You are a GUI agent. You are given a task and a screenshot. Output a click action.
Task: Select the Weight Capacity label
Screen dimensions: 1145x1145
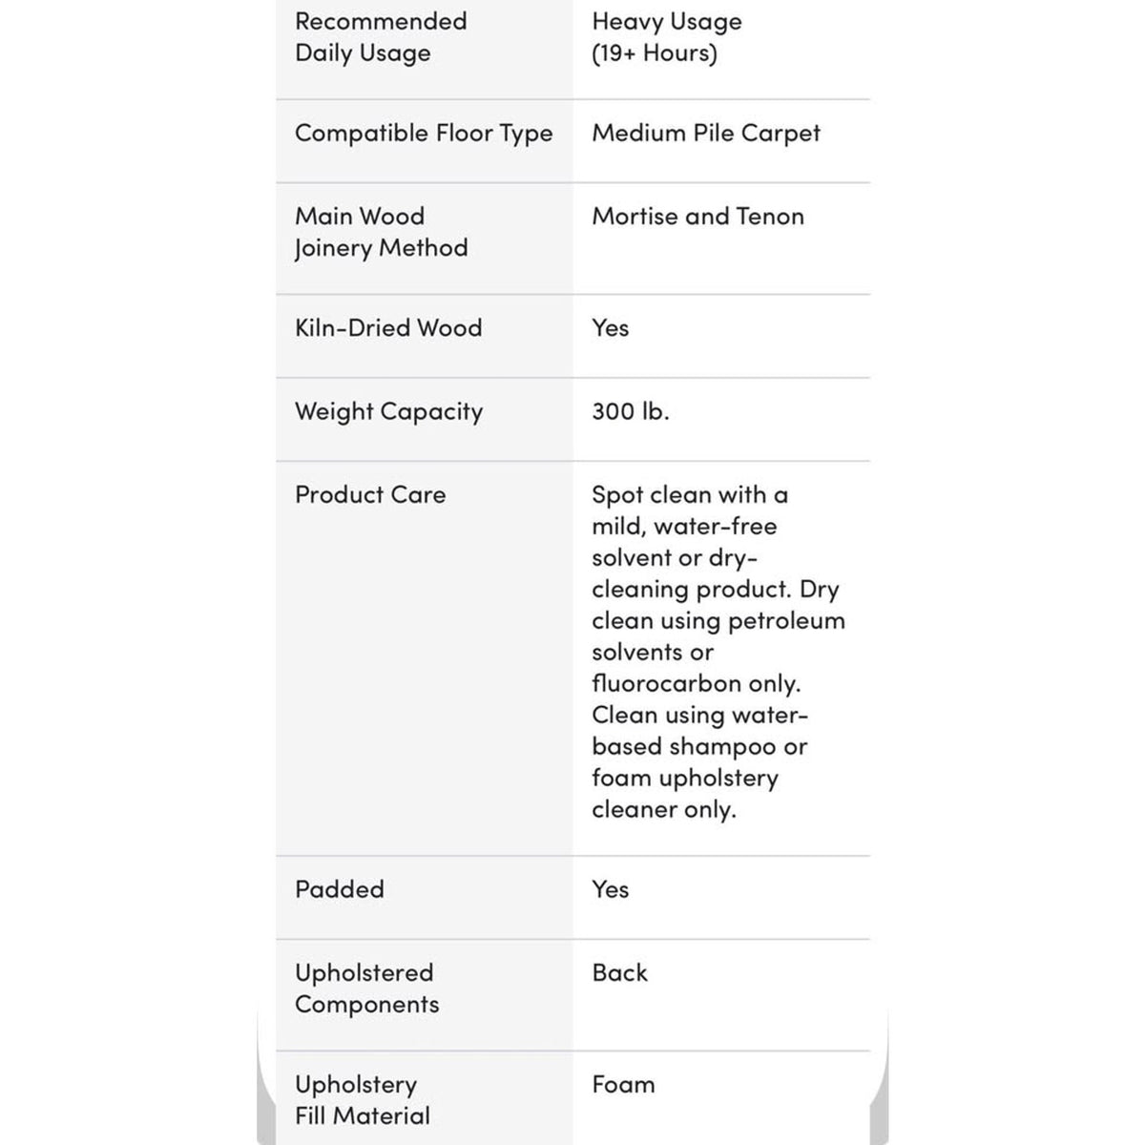(388, 412)
